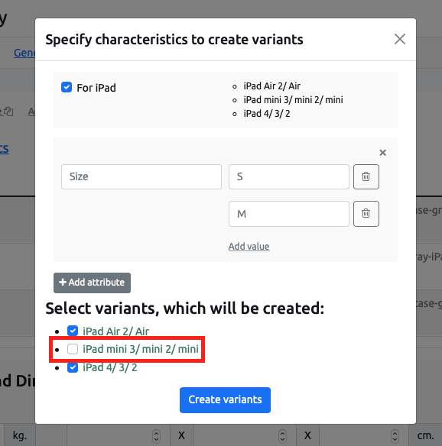Click the copy icon behind the dialog
Image resolution: width=442 pixels, height=446 pixels.
[x=9, y=112]
